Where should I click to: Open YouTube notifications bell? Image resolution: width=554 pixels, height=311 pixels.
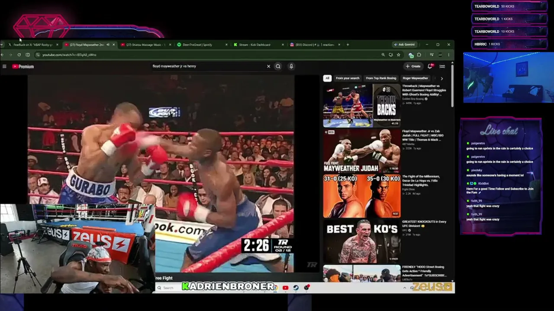[x=430, y=67]
